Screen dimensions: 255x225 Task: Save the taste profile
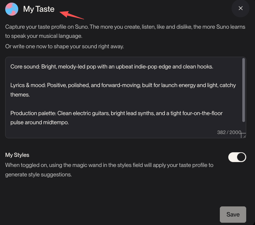coord(233,214)
